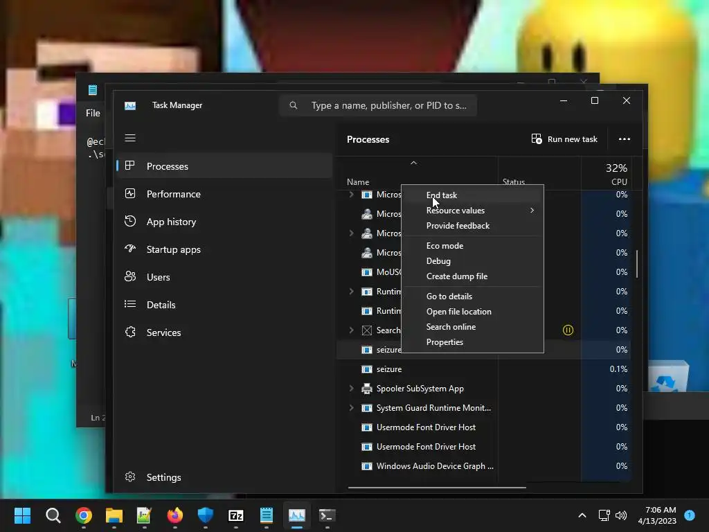
Task: Select the seizure process at 0.1% CPU
Action: [x=483, y=369]
